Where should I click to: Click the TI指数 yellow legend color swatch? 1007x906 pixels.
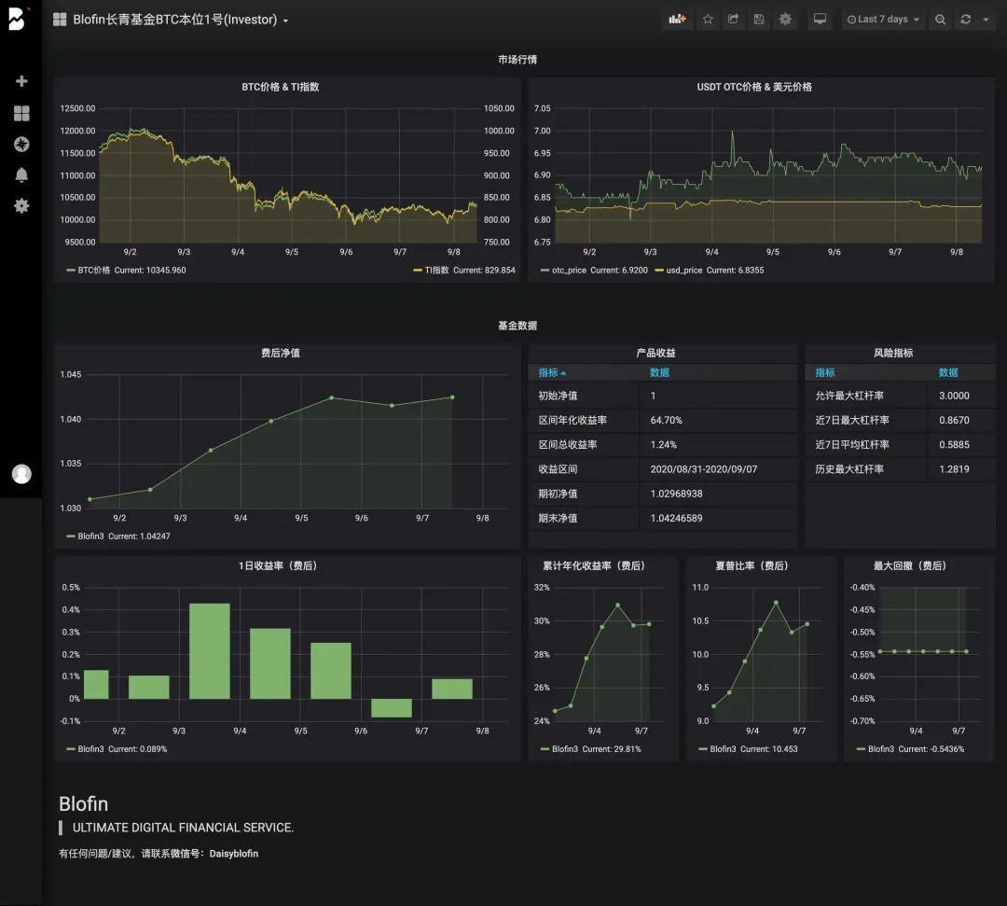point(417,271)
